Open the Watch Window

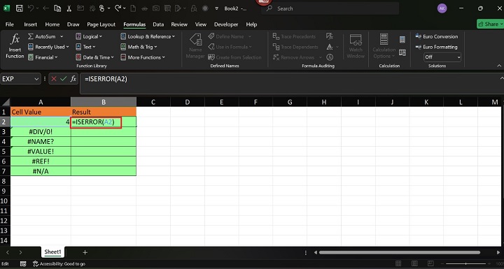pos(356,46)
